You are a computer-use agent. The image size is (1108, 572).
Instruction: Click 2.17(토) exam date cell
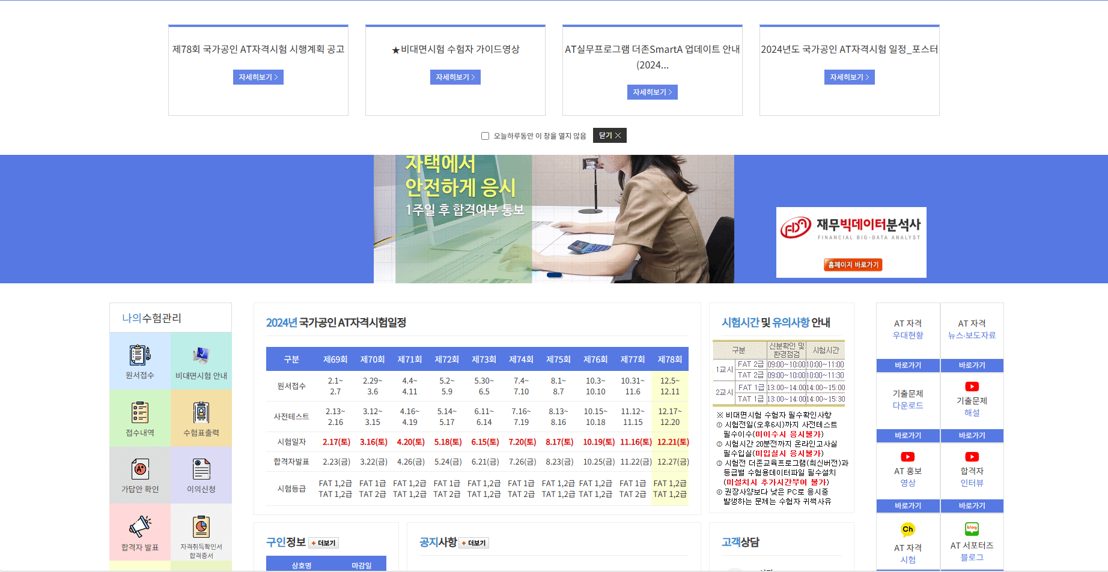[336, 442]
